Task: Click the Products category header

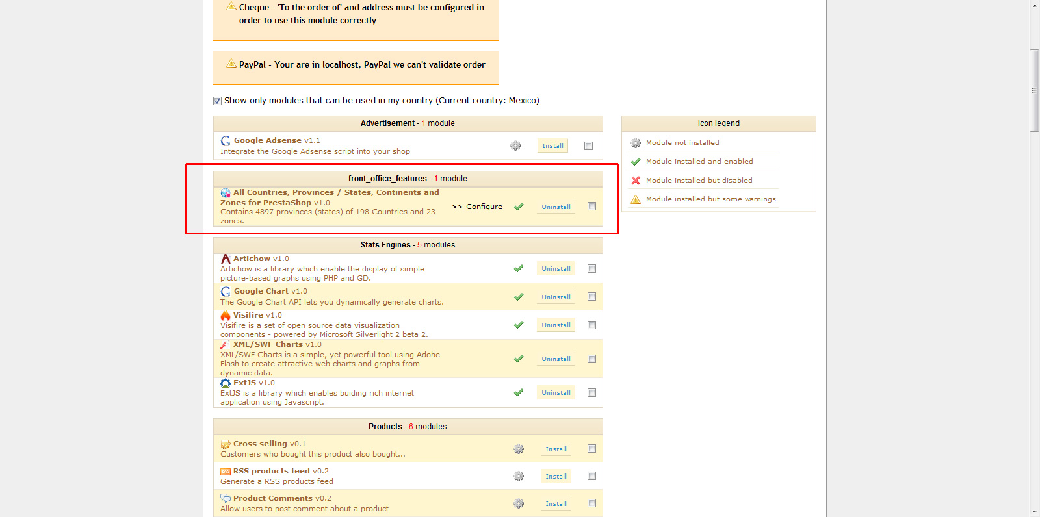Action: (x=408, y=427)
